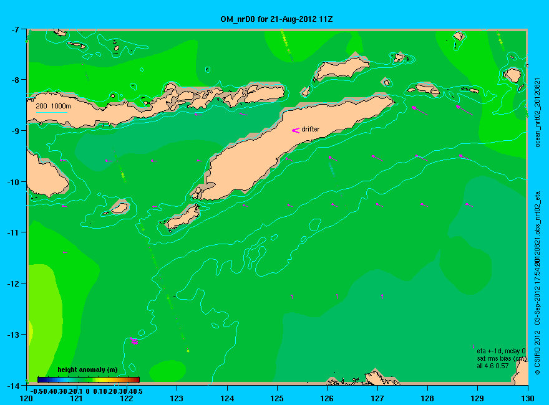Click the vertical '© CSIRO 2012' copyright text
This screenshot has height=405, width=549.
click(x=538, y=353)
